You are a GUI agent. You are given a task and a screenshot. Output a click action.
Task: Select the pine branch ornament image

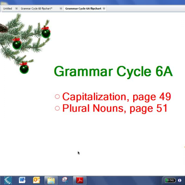[x=25, y=43]
